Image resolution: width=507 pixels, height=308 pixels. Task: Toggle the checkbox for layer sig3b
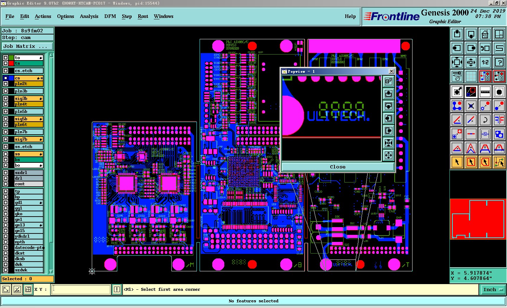[x=6, y=98]
